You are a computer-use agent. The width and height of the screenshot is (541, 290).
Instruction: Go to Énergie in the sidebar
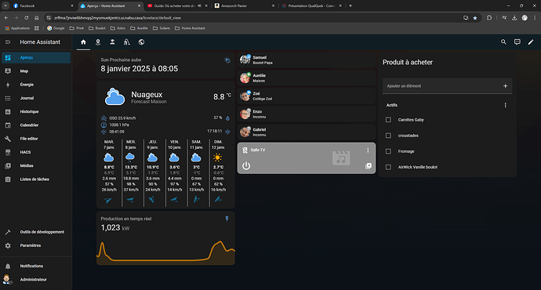[x=36, y=85]
